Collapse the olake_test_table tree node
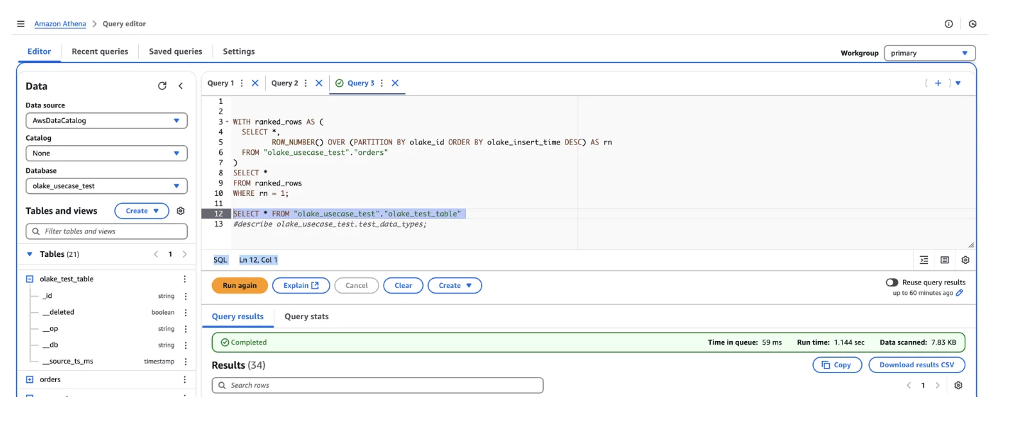 tap(30, 279)
